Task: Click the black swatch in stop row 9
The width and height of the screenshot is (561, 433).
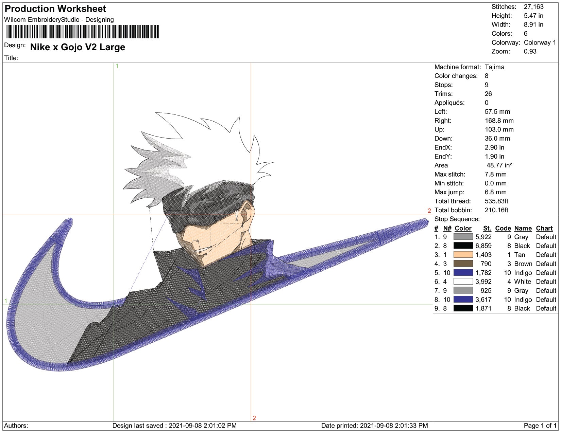Action: pos(463,308)
